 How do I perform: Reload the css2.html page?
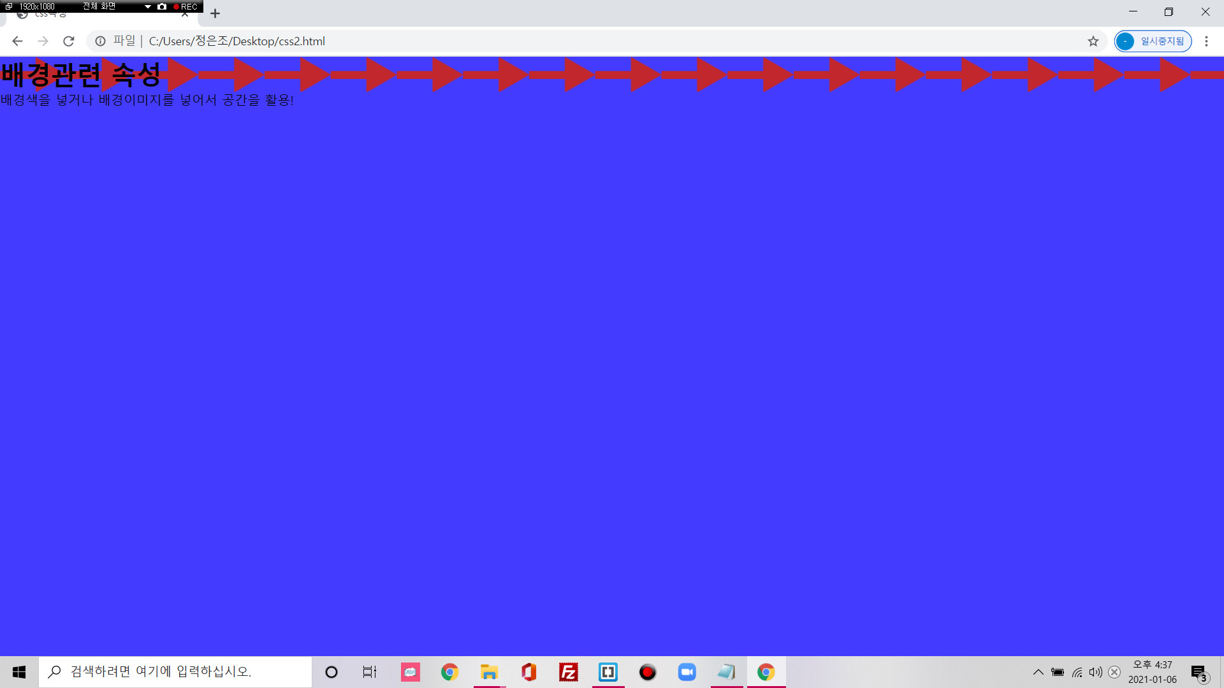[69, 41]
